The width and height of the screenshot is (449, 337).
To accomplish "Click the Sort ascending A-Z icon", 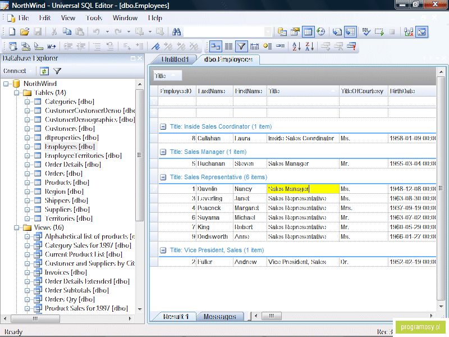I will [x=296, y=46].
